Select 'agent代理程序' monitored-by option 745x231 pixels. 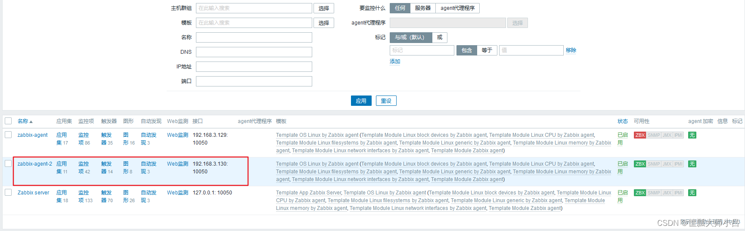tap(457, 8)
